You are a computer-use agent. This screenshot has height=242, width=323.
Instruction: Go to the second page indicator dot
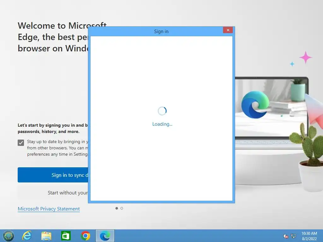(122, 208)
